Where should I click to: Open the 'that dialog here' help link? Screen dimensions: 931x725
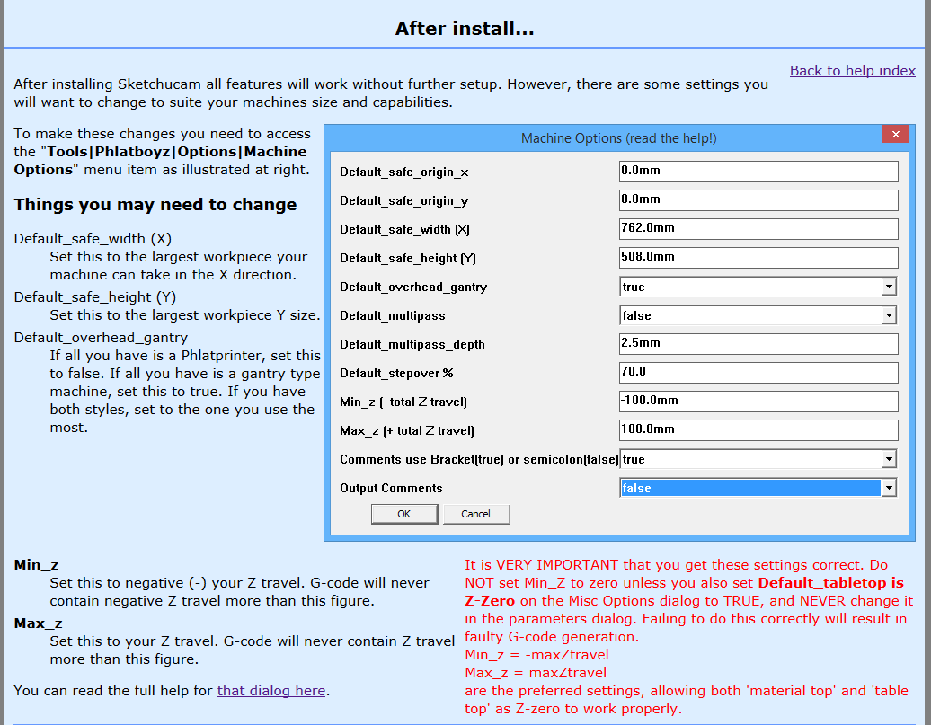[271, 690]
